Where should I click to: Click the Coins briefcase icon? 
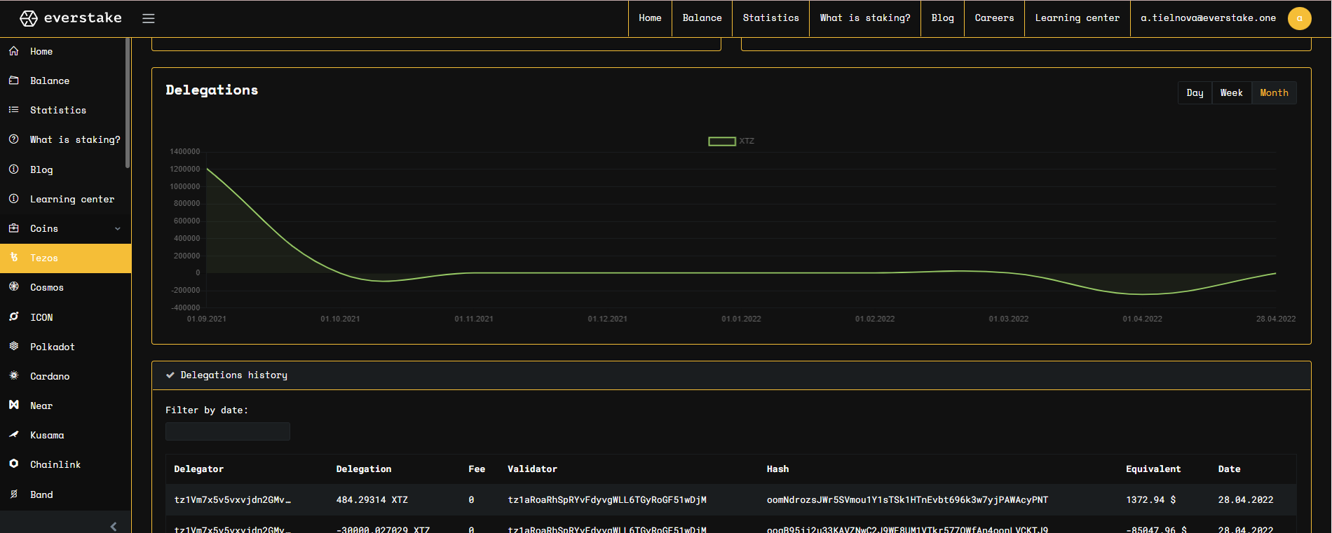click(13, 228)
